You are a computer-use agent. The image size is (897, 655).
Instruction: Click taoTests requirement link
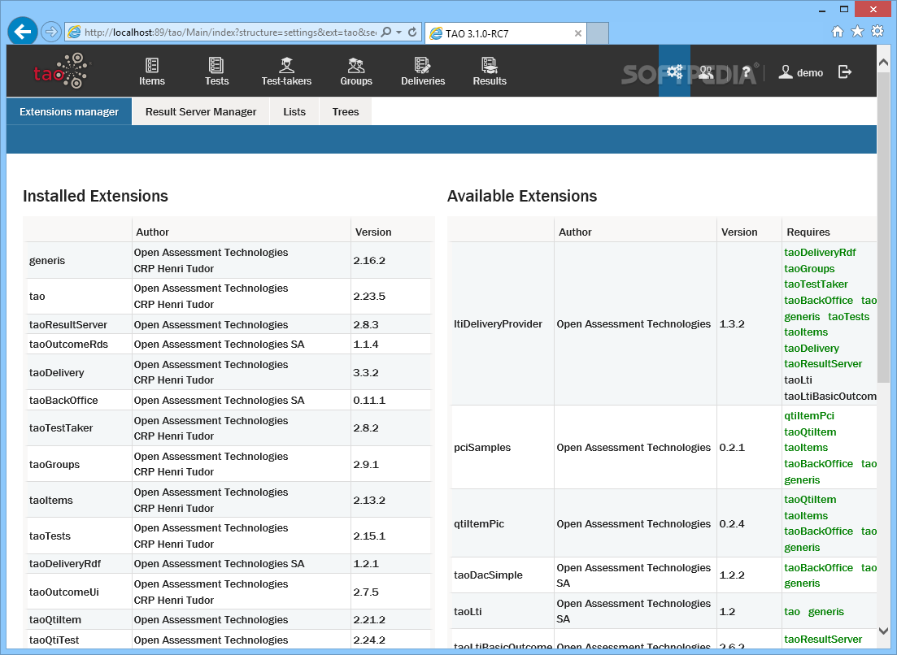tap(848, 316)
